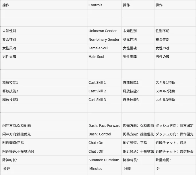
Task: Select the Japanese cell 'スキル1発動'
Action: 175,83
